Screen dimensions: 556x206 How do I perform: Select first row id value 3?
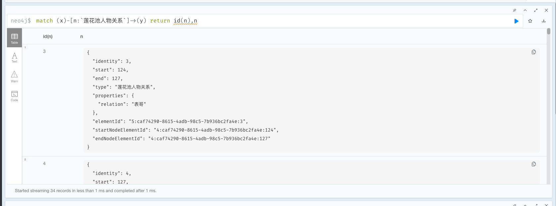click(x=44, y=51)
